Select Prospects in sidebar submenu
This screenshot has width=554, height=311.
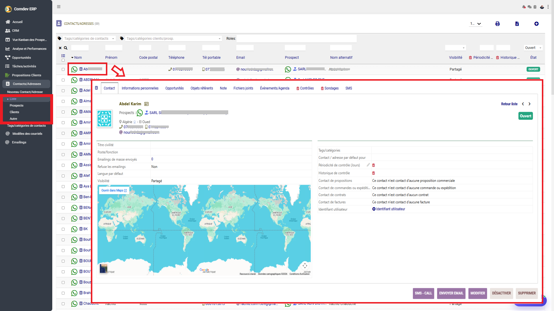[x=16, y=105]
